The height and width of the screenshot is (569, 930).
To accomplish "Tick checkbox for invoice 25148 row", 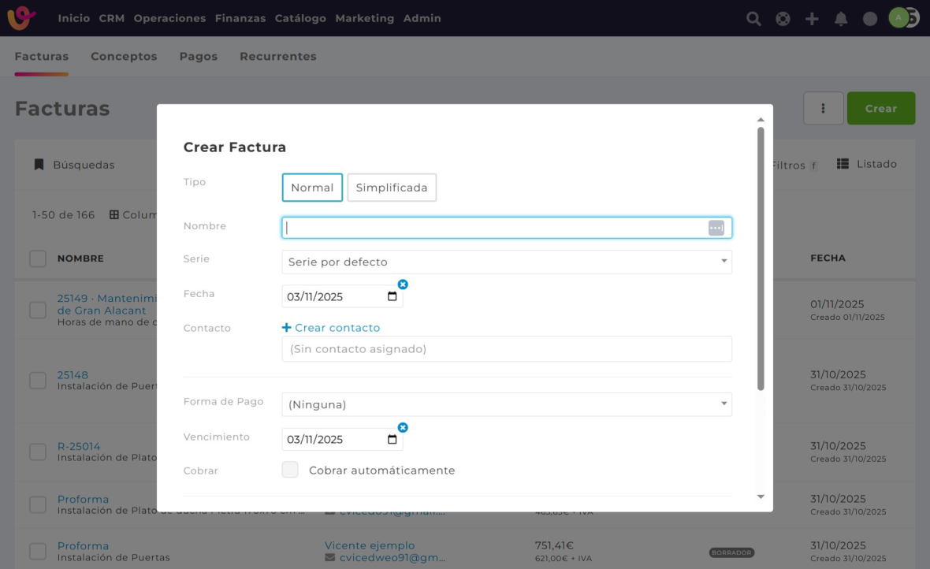I will tap(38, 381).
